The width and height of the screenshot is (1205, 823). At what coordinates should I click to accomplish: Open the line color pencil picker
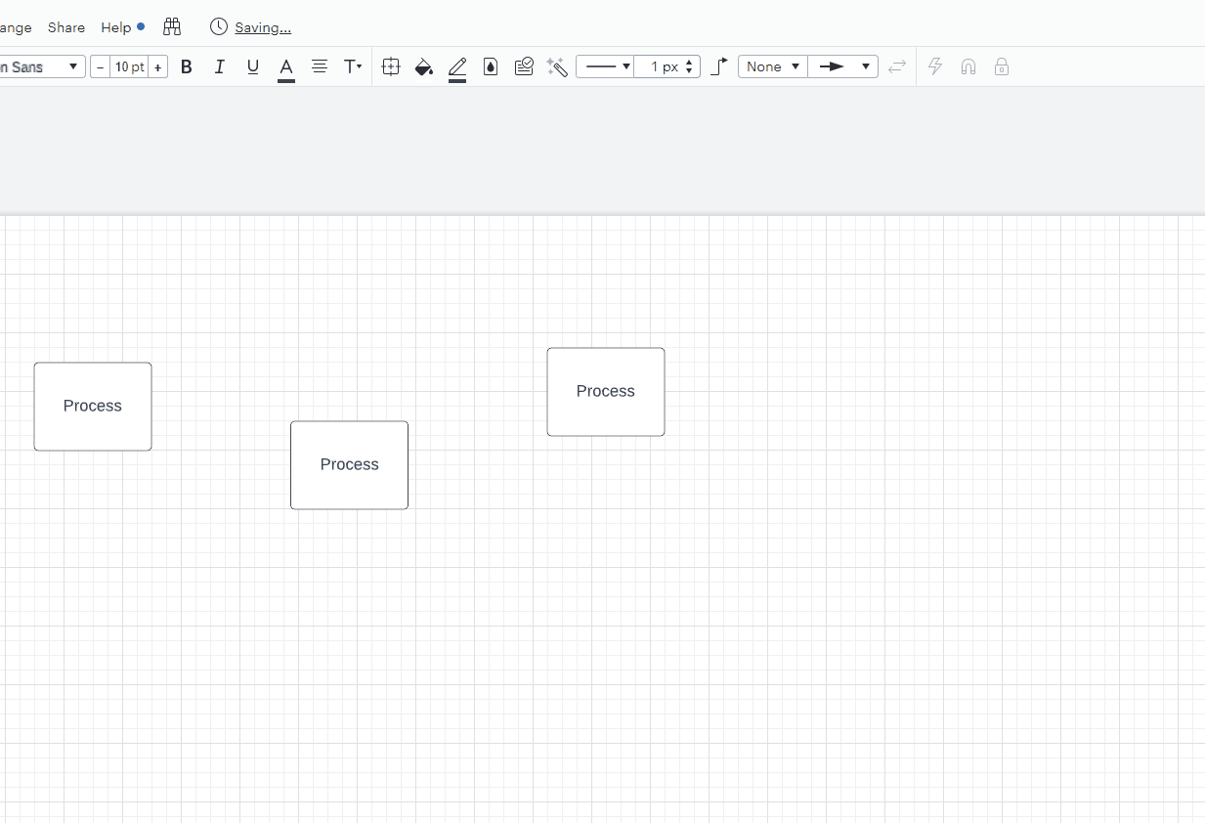[457, 67]
